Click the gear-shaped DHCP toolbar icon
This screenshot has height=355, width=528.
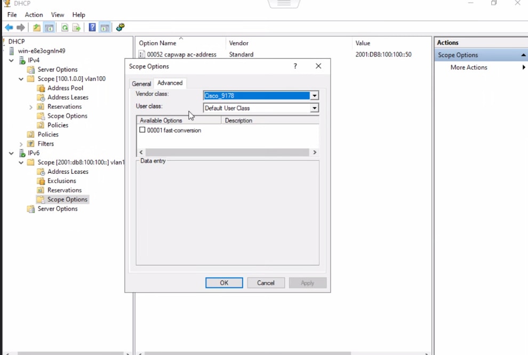tap(121, 27)
